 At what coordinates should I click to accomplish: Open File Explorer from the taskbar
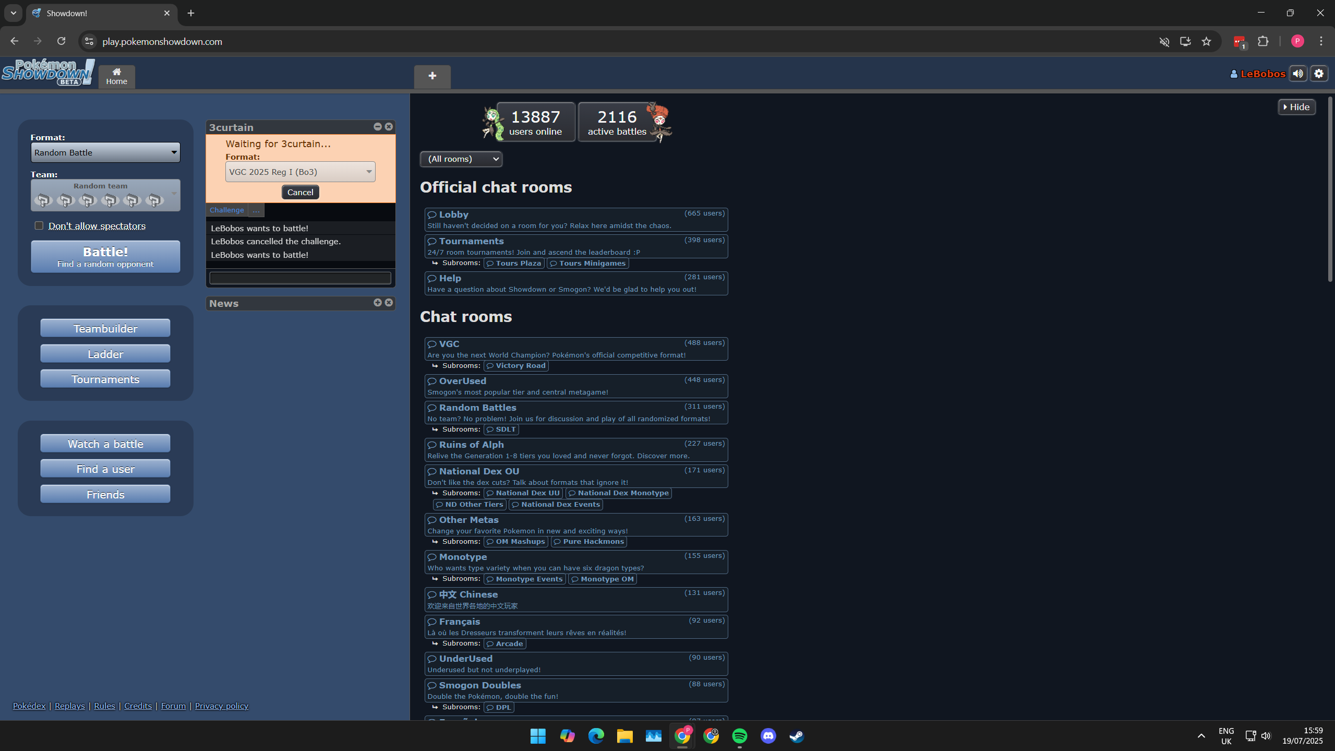pyautogui.click(x=624, y=736)
